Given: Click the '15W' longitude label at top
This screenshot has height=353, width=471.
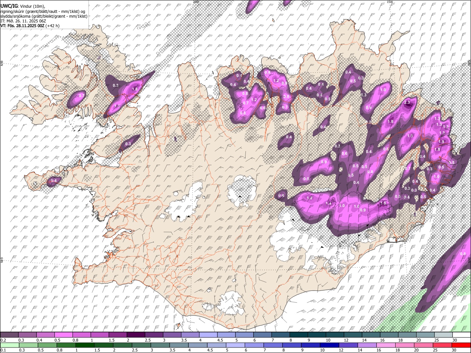Looking at the screenshot, I should pos(390,2).
